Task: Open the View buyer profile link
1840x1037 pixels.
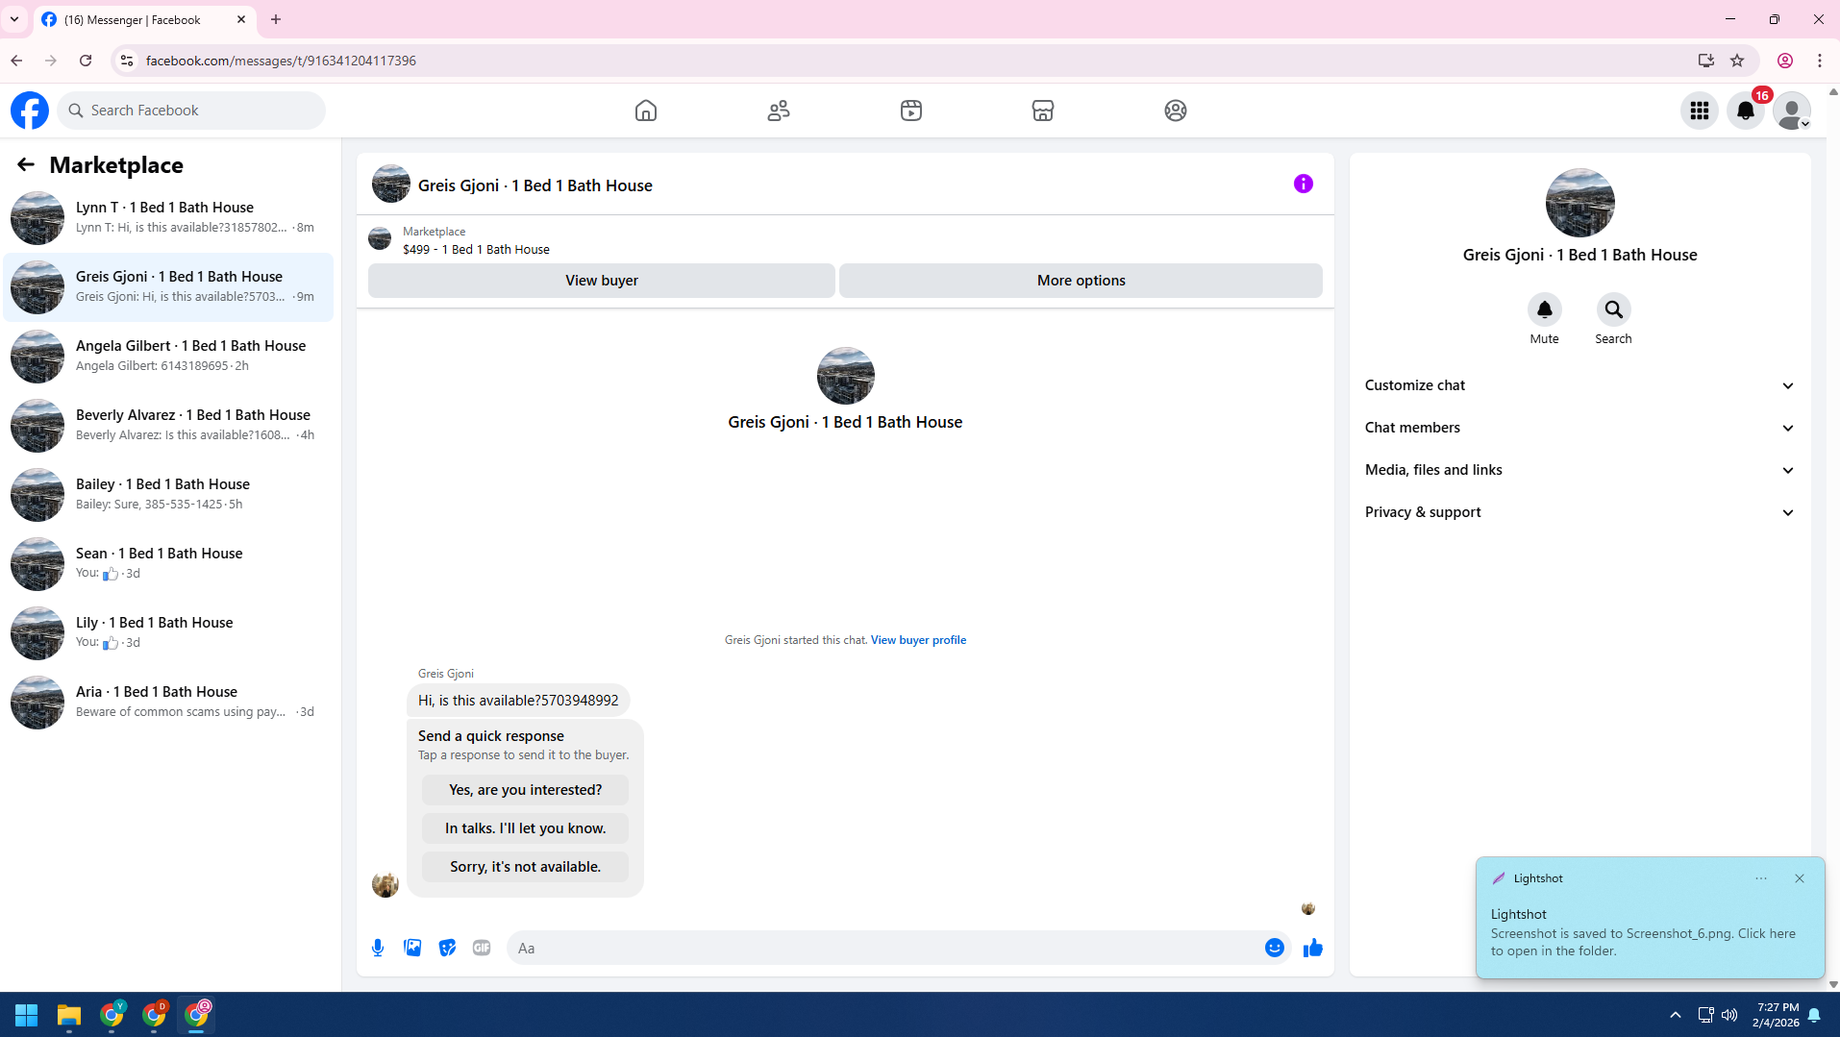Action: pos(918,640)
